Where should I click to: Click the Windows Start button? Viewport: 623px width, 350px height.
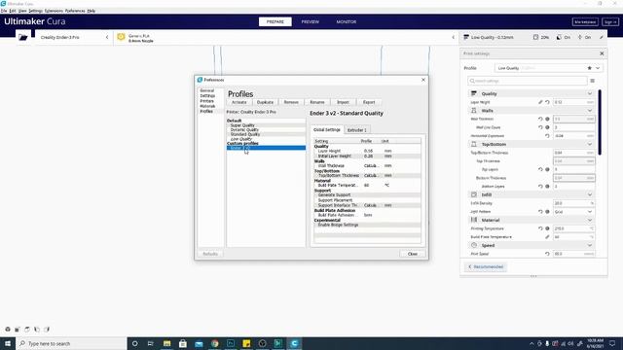pos(8,343)
